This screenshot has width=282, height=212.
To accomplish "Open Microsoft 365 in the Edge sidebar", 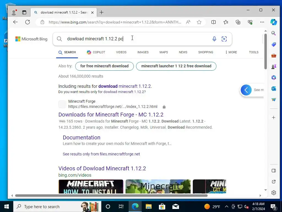I will pyautogui.click(x=273, y=78).
